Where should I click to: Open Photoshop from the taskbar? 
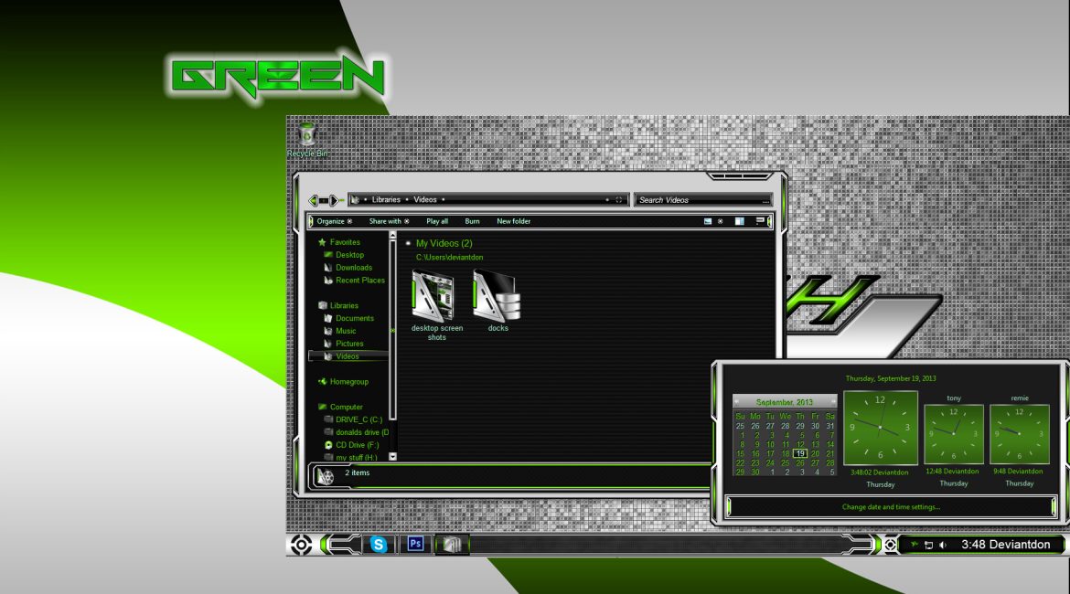pos(415,544)
